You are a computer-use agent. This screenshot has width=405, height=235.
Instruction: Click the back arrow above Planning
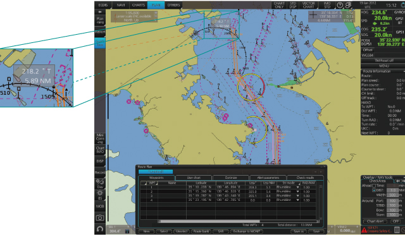coord(100,12)
